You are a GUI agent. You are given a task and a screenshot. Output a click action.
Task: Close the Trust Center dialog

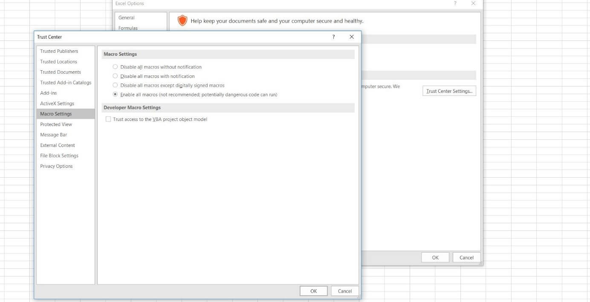point(352,37)
